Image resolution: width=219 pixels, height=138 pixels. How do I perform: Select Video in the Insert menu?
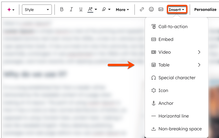point(177,52)
